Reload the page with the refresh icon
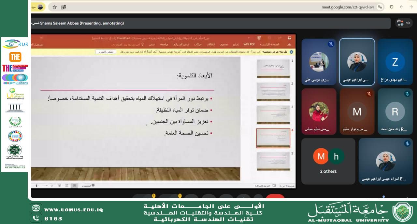The image size is (417, 224). tap(392, 7)
